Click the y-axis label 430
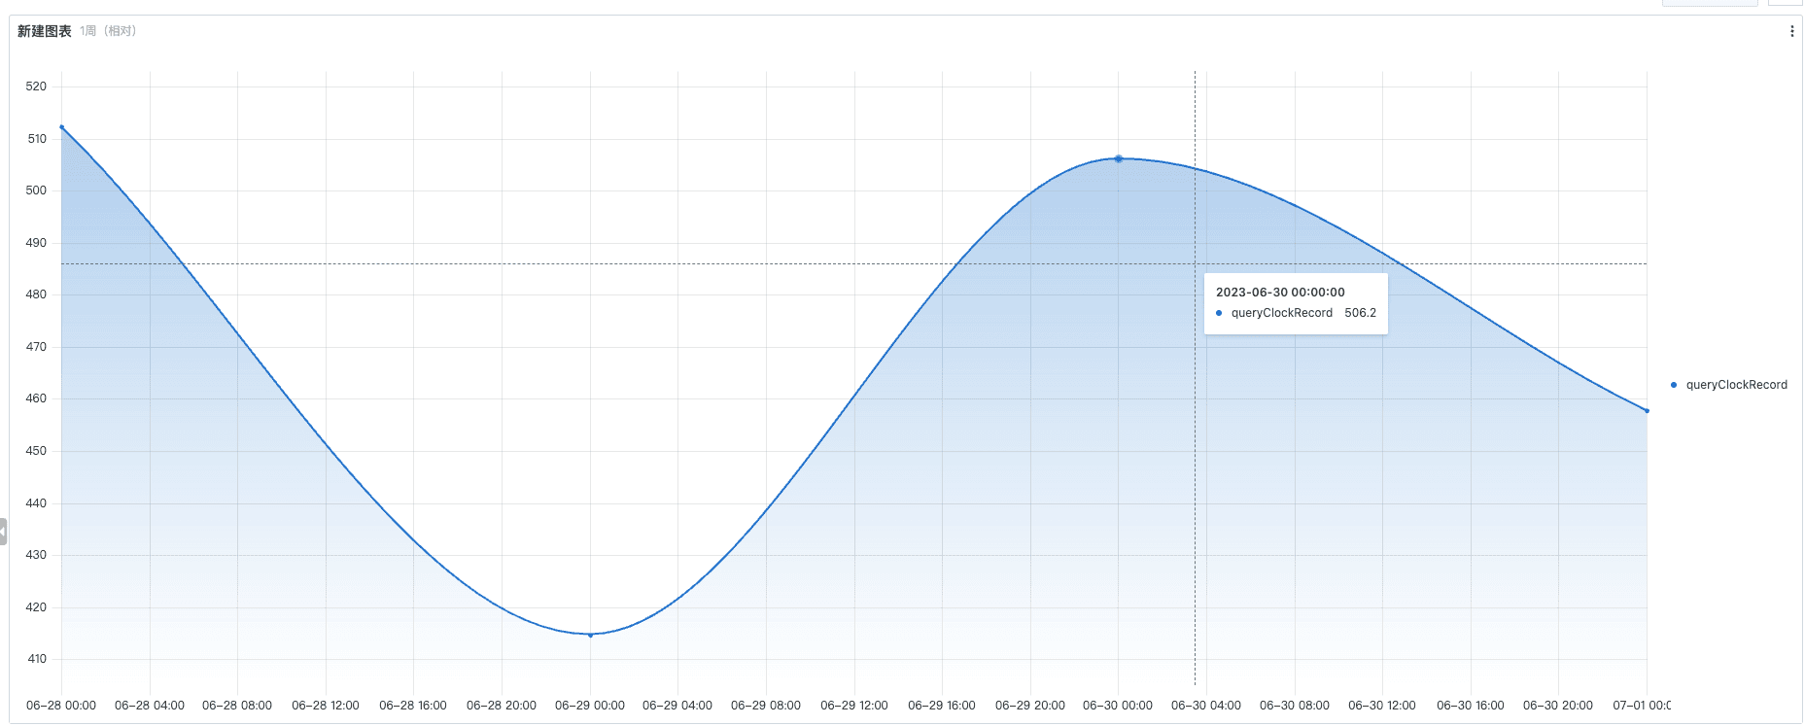Screen dimensions: 1805x726 (36, 555)
